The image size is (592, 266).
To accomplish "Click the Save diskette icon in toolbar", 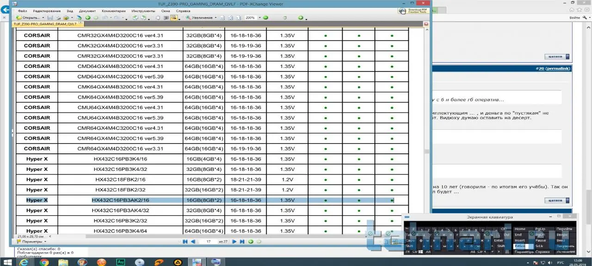I will coord(50,18).
